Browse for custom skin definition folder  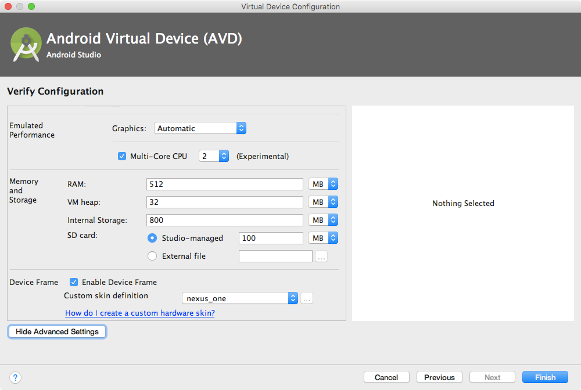[306, 298]
